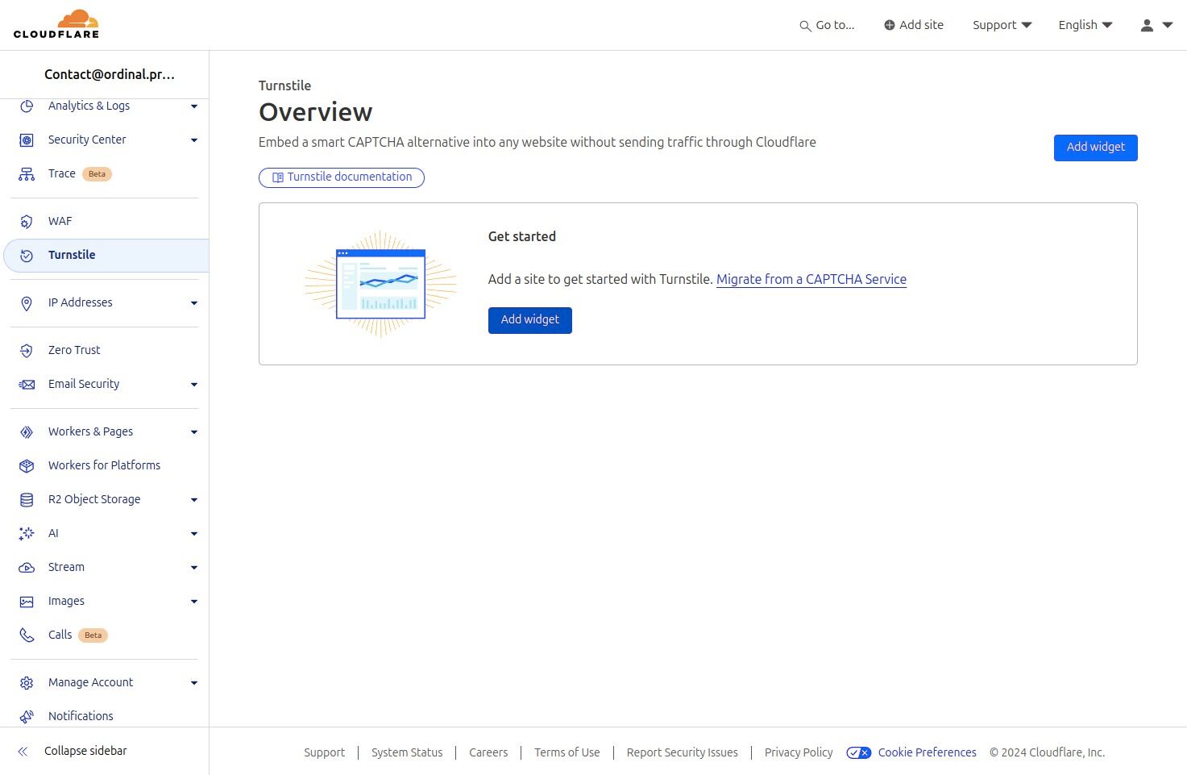Expand the AI submenu arrow

pos(194,534)
